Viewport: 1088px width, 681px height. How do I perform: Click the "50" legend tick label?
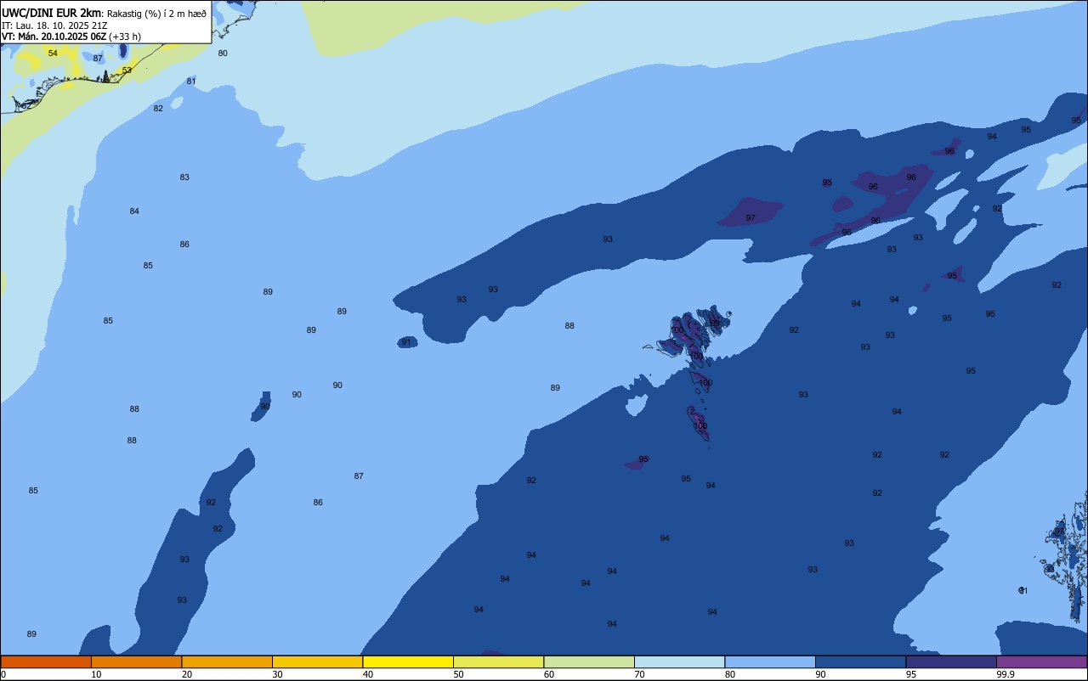[458, 674]
